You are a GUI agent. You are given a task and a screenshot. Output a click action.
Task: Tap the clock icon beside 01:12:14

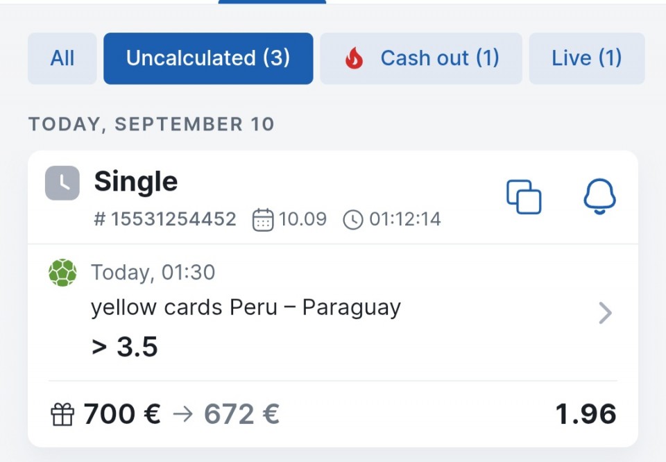[x=353, y=220]
